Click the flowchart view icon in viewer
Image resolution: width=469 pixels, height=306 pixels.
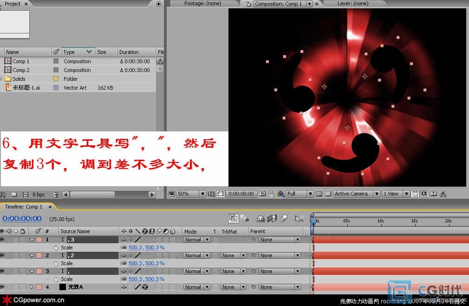tap(443, 194)
